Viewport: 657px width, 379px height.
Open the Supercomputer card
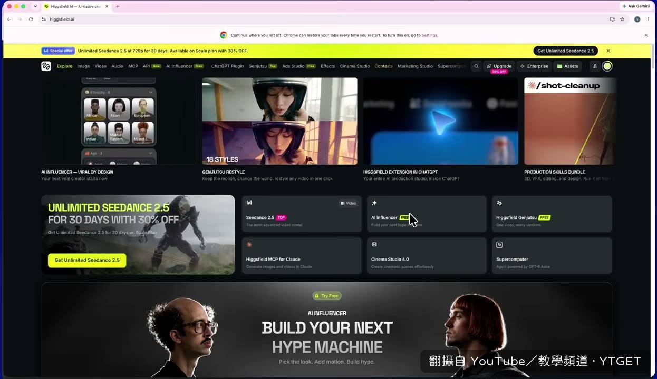point(552,255)
